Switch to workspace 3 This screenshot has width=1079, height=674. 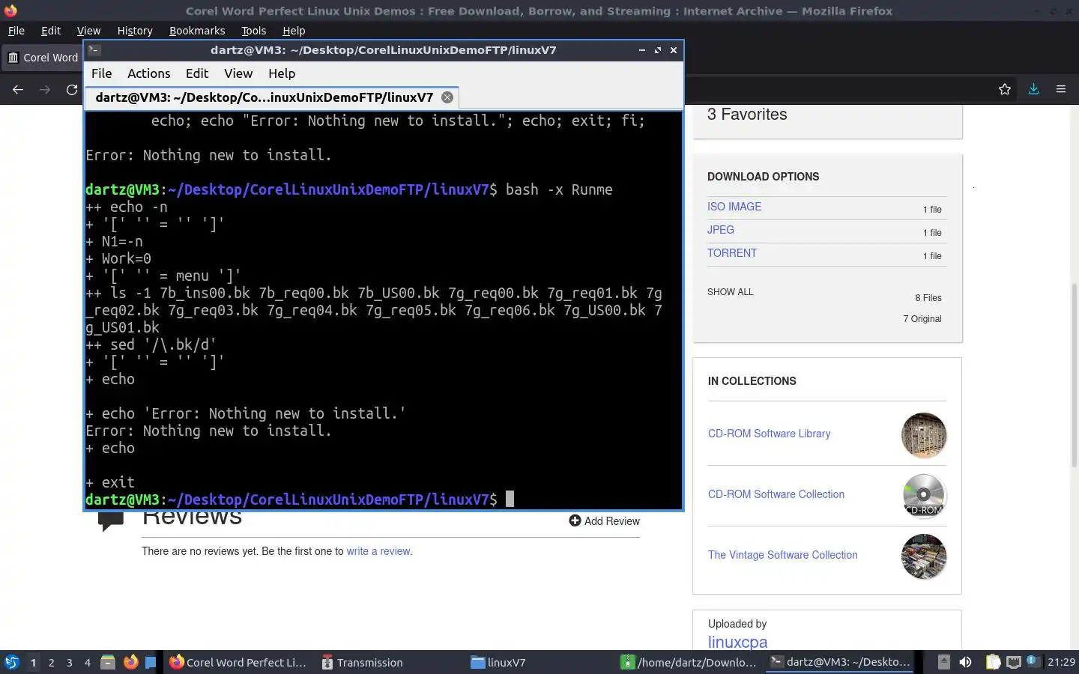click(x=70, y=663)
